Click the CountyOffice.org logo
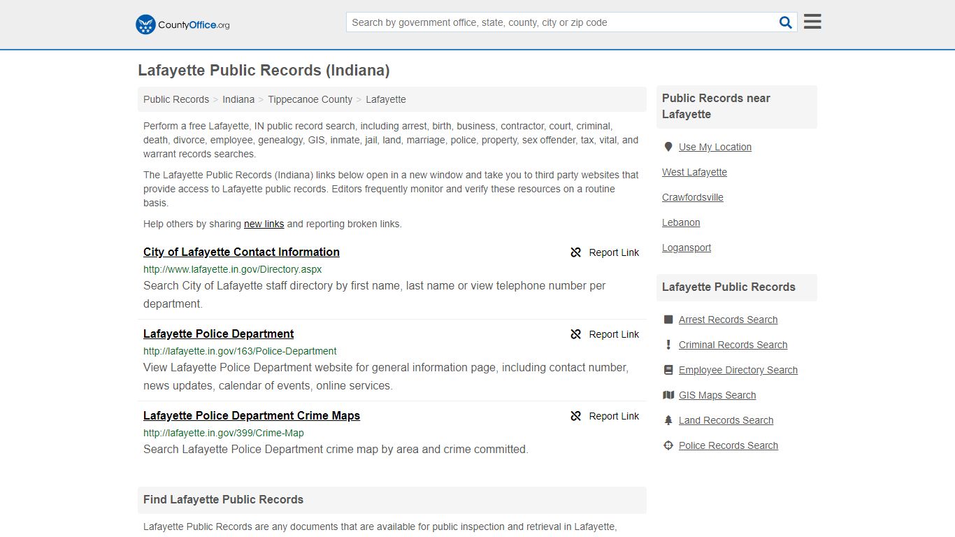The image size is (955, 537). [x=182, y=24]
